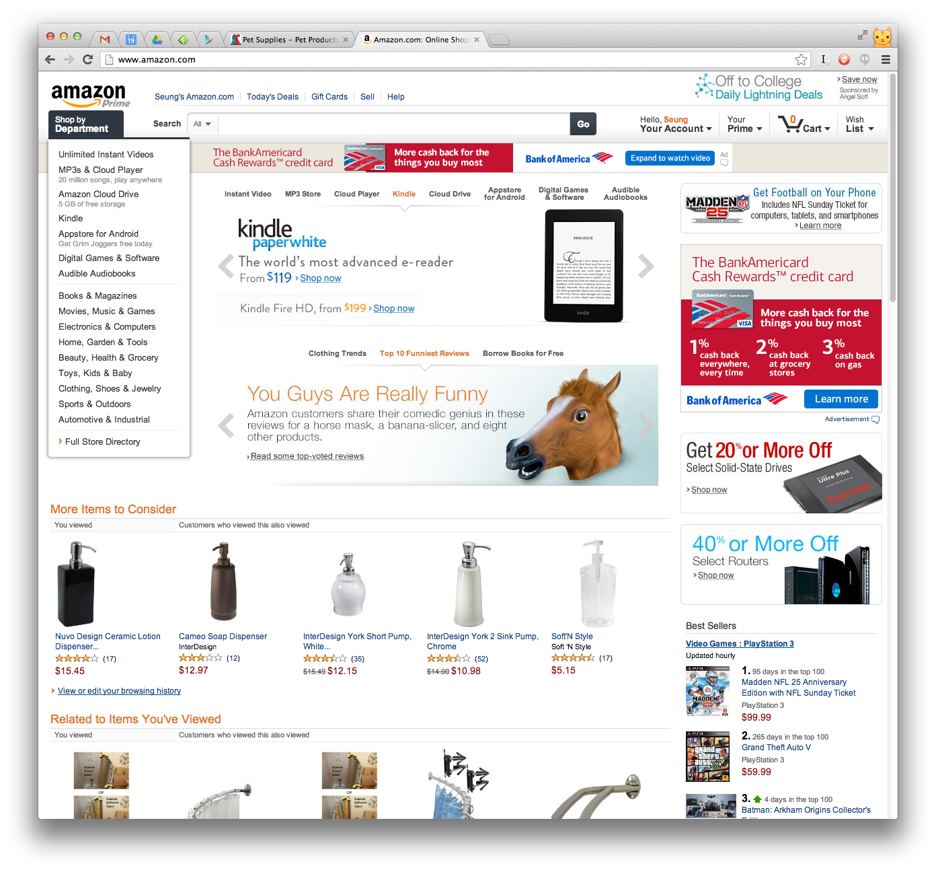Open the Your Prime dropdown
This screenshot has width=936, height=872.
coord(744,124)
